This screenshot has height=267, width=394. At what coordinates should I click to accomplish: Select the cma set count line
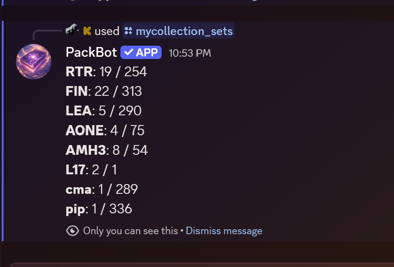[x=102, y=189]
